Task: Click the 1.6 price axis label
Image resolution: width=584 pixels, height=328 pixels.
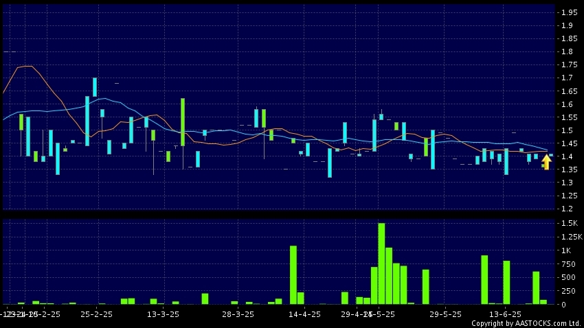Action: [567, 104]
